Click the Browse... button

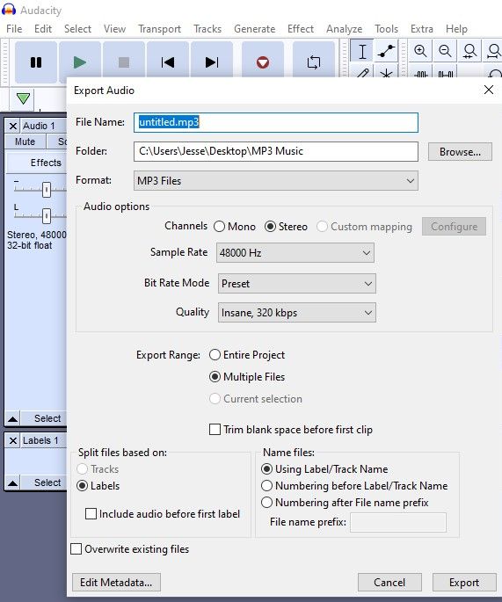pyautogui.click(x=460, y=152)
